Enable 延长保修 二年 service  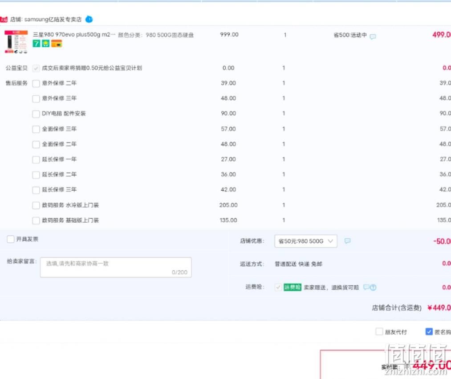click(36, 175)
